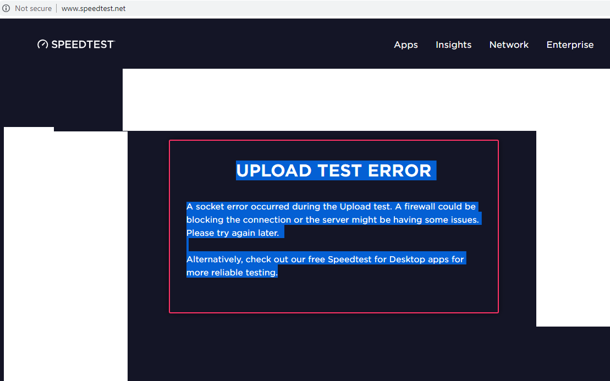The image size is (610, 381).
Task: Click the SPEEDTEST wordmark in the header
Action: [x=83, y=45]
